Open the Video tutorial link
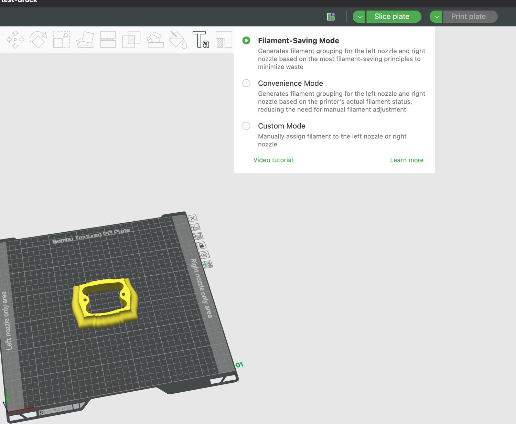The image size is (516, 424). pos(273,160)
